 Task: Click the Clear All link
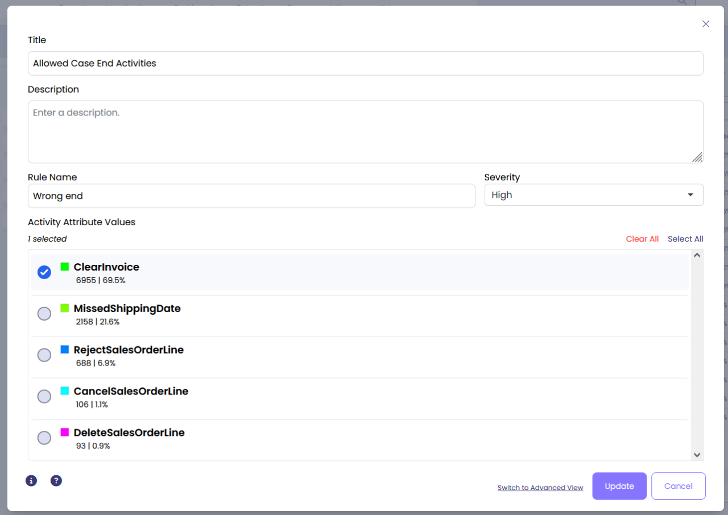click(642, 239)
